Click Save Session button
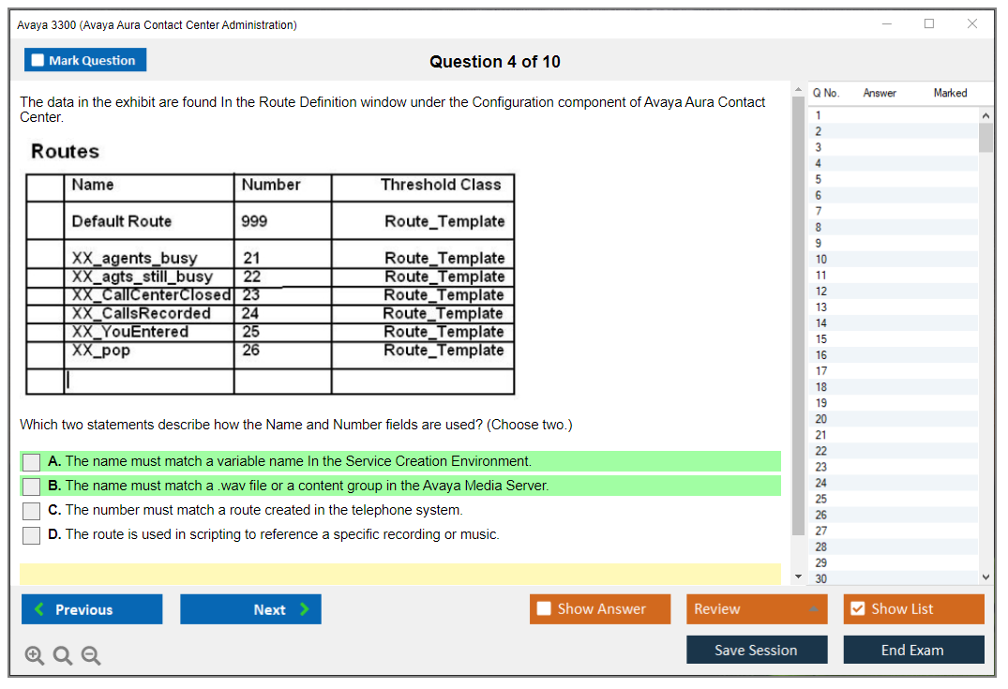Viewport: 1008px width, 689px height. tap(757, 650)
